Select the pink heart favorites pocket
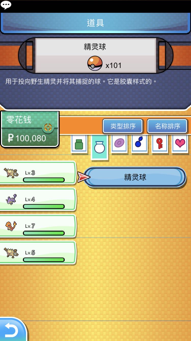The height and width of the screenshot is (341, 191). pyautogui.click(x=180, y=144)
